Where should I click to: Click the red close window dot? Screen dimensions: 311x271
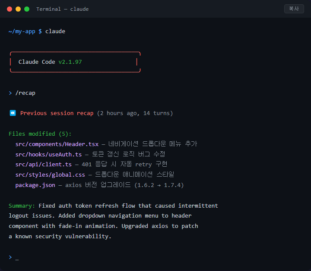10,9
